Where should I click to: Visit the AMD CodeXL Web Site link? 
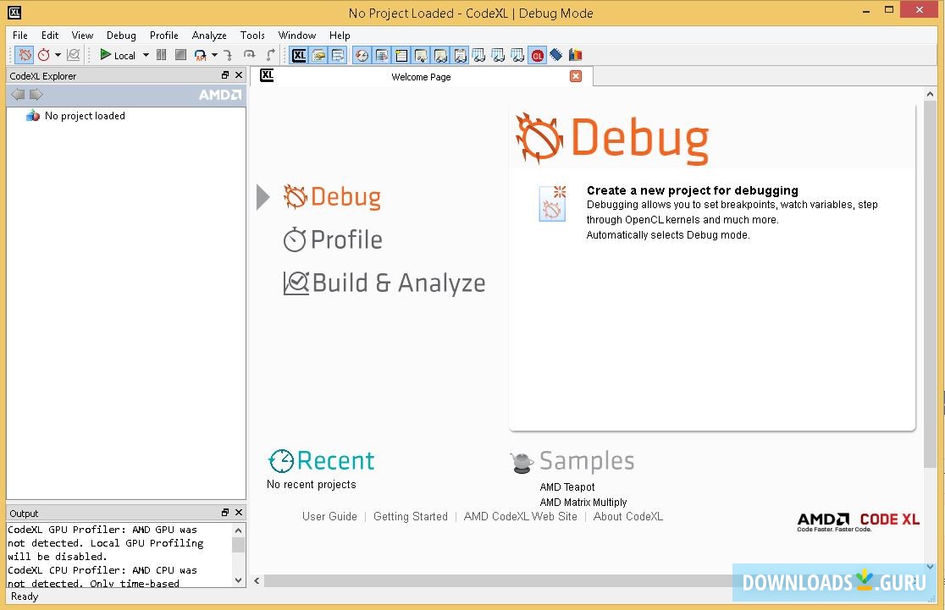tap(520, 516)
